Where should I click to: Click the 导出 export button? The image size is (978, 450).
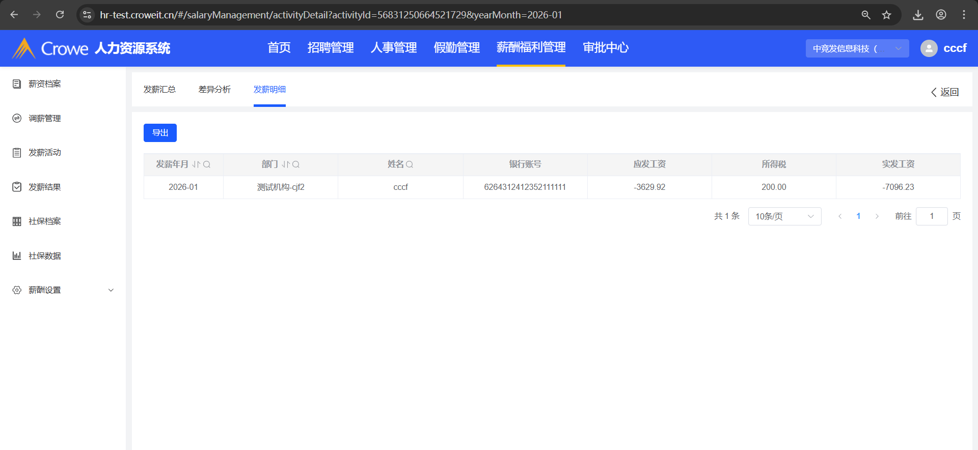tap(160, 133)
